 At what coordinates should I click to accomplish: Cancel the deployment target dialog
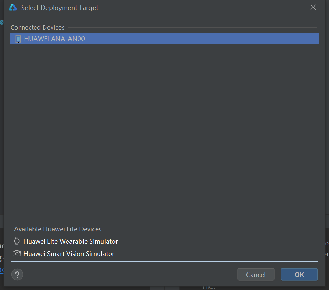coord(256,275)
